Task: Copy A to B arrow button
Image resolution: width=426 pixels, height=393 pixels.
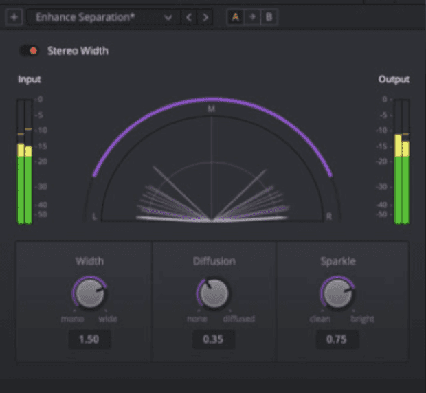Action: tap(252, 17)
